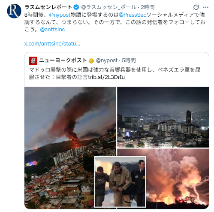Open the night city skyline photo
Image resolution: width=214 pixels, height=212 pixels.
[x=163, y=117]
